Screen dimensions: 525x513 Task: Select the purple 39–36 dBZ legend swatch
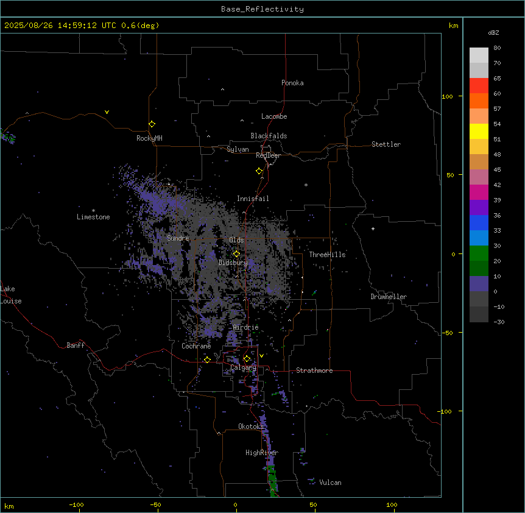click(x=479, y=208)
